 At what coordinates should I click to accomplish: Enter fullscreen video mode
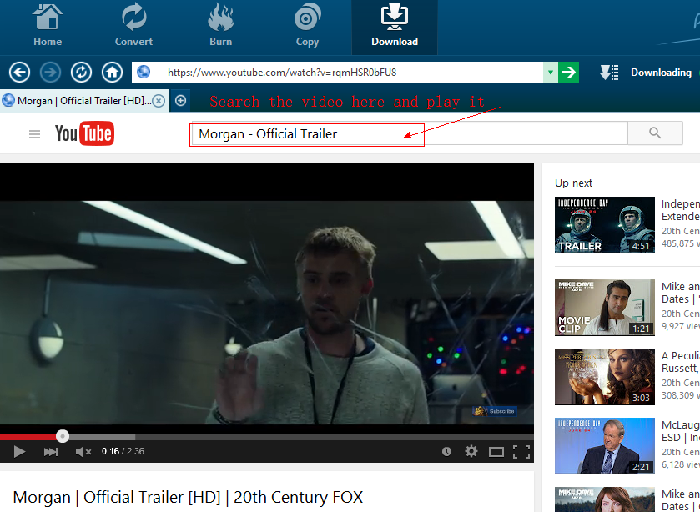tap(521, 452)
